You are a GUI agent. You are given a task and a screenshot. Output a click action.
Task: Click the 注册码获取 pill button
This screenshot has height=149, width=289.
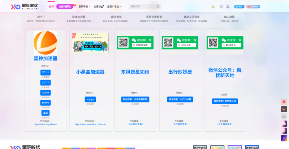point(66,6)
